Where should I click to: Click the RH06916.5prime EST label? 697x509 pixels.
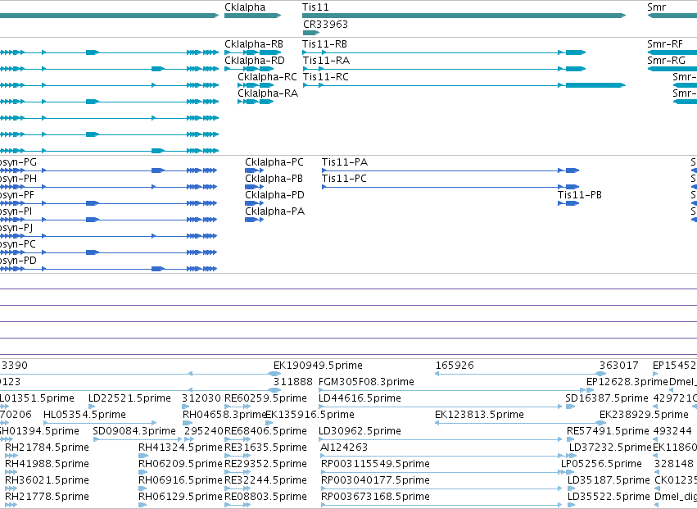180,480
